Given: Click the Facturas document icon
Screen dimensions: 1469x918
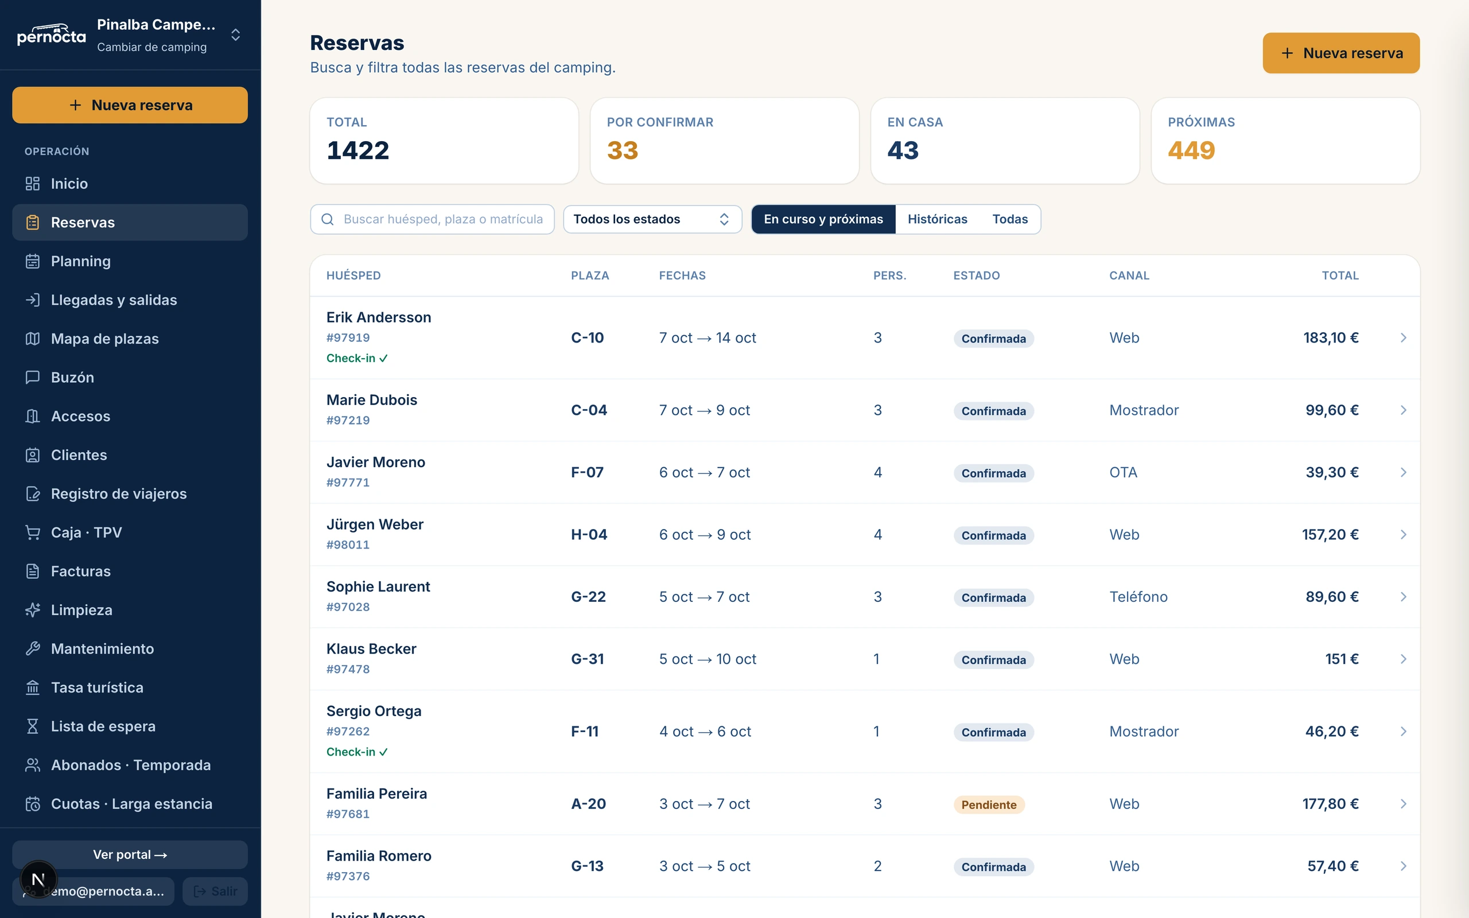Looking at the screenshot, I should click(x=33, y=571).
